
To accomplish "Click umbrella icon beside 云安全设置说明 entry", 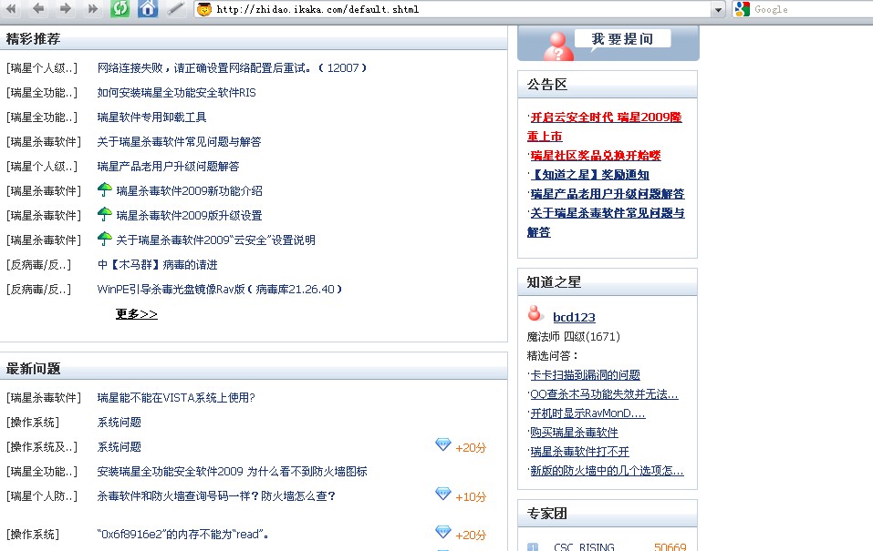I will coord(105,239).
